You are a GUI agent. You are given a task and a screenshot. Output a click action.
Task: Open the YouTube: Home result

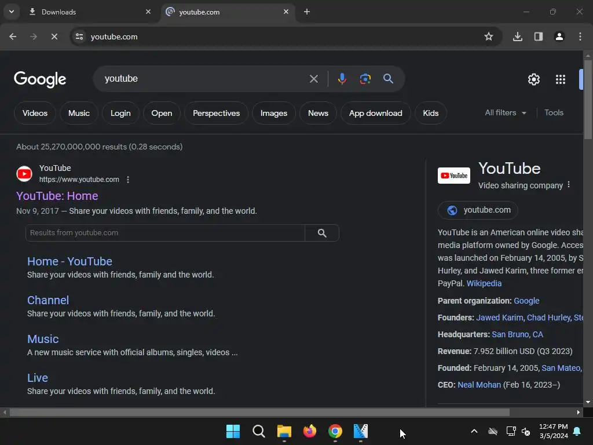(x=57, y=196)
